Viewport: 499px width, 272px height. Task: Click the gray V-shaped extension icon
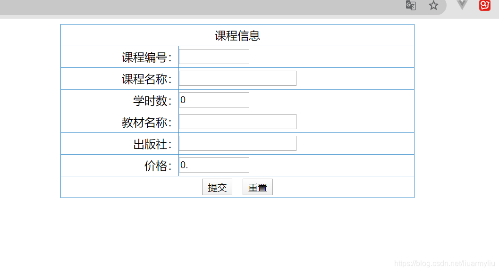461,6
